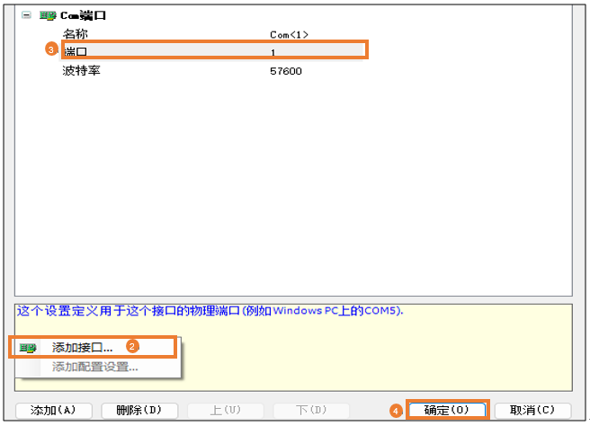Cancel the dialog with 取消(C)
This screenshot has height=426, width=590.
click(534, 410)
